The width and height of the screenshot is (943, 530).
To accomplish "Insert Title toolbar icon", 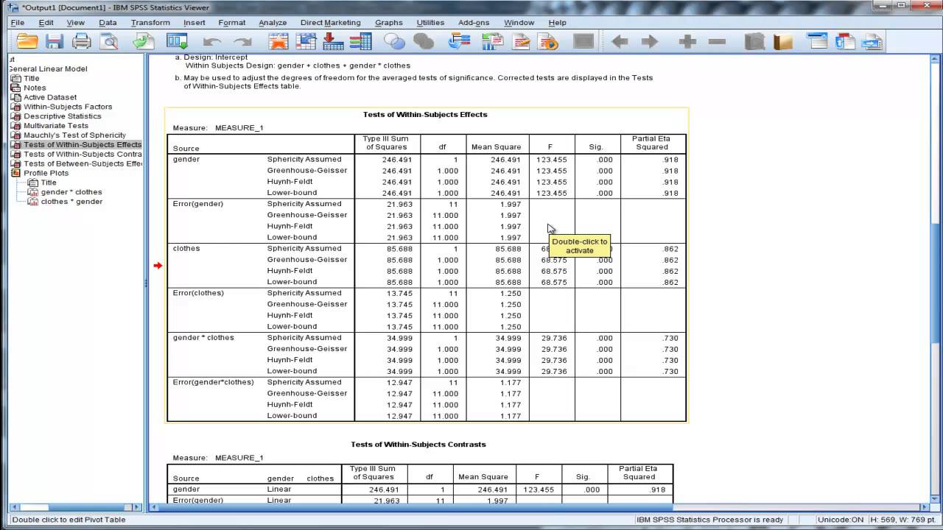I will click(x=845, y=42).
